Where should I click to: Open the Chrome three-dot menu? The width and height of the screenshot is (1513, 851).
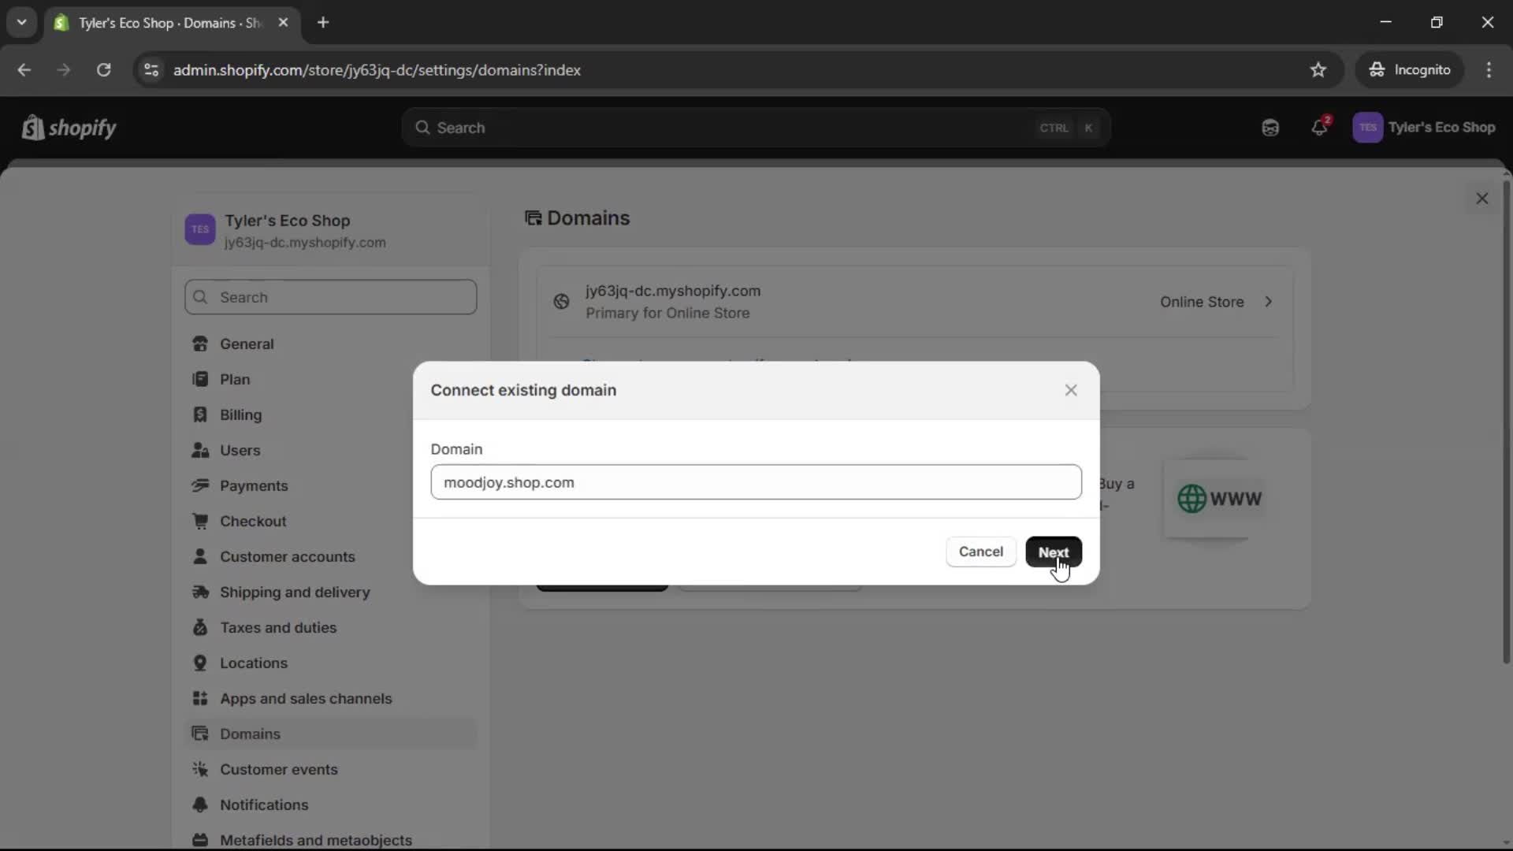tap(1490, 69)
